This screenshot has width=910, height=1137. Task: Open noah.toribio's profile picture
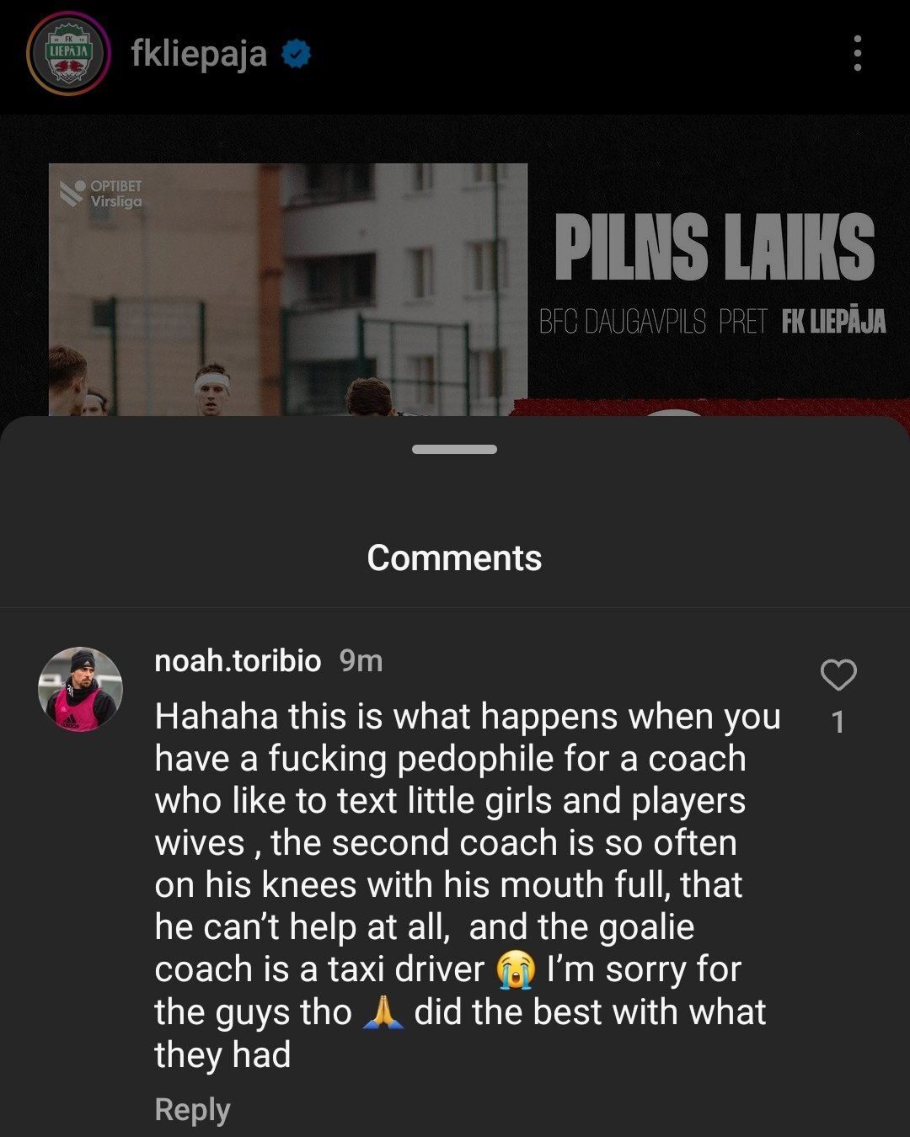click(x=80, y=689)
